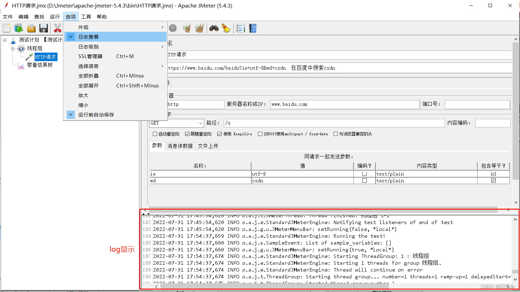The height and width of the screenshot is (292, 520).
Task: Enable 对POST使用multipart / form-data checkbox
Action: (x=260, y=134)
